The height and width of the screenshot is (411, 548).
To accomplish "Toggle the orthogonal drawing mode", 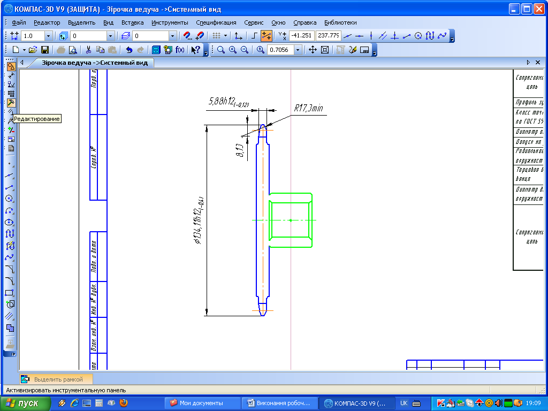I will pyautogui.click(x=254, y=36).
